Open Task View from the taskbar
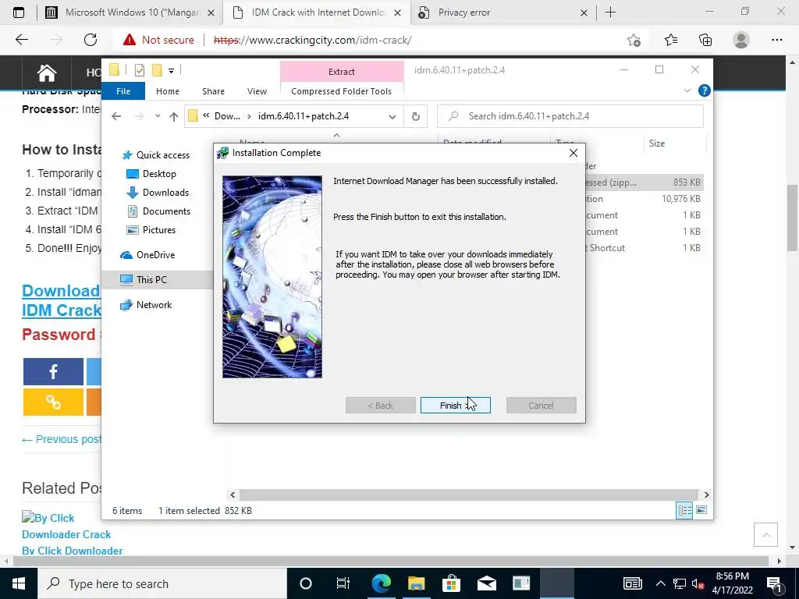The image size is (799, 599). 343,583
